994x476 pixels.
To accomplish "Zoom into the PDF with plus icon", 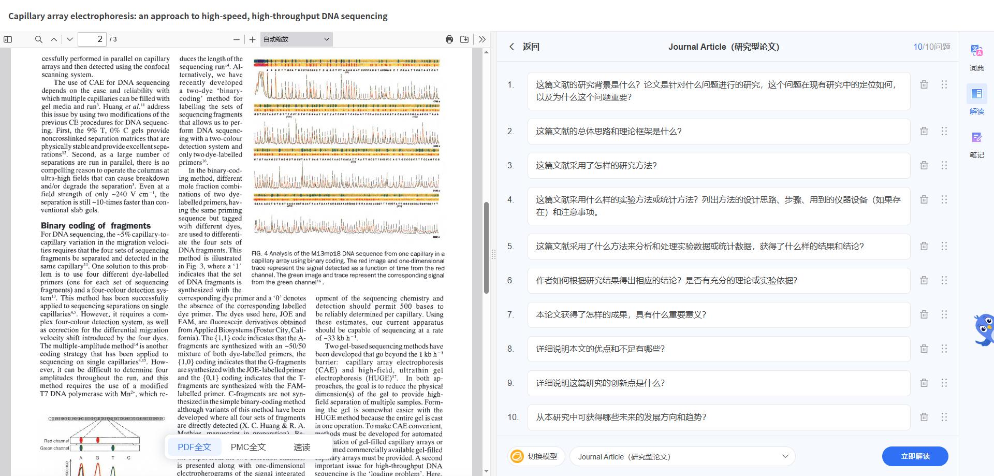I will pos(252,39).
